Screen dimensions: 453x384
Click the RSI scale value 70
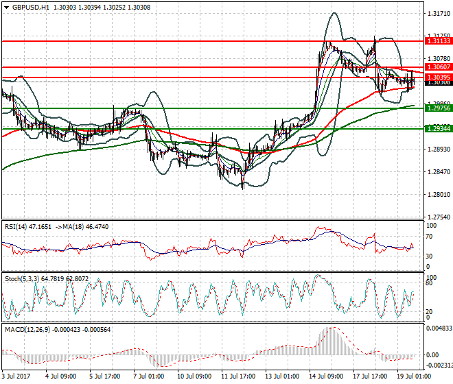tap(429, 237)
